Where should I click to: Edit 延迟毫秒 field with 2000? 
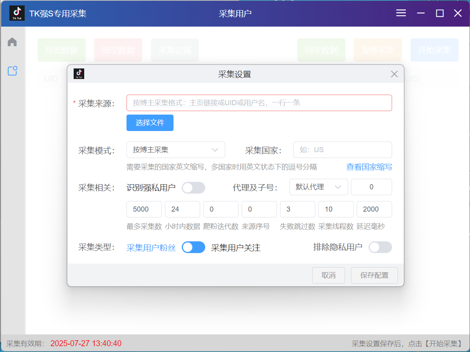(374, 209)
